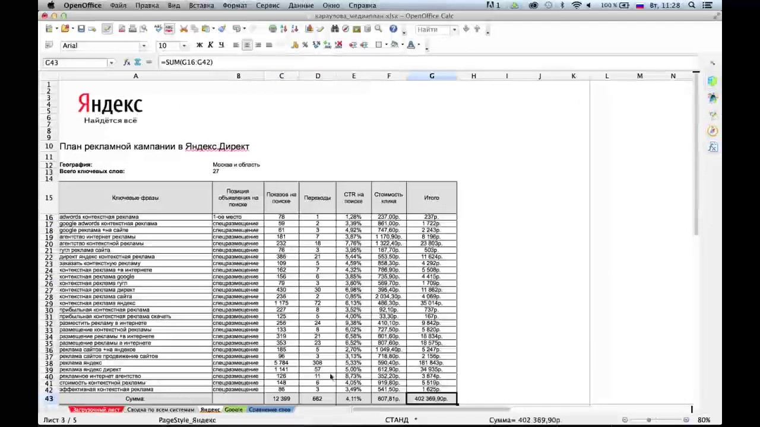
Task: Insert Chart icon
Action: pos(309,28)
